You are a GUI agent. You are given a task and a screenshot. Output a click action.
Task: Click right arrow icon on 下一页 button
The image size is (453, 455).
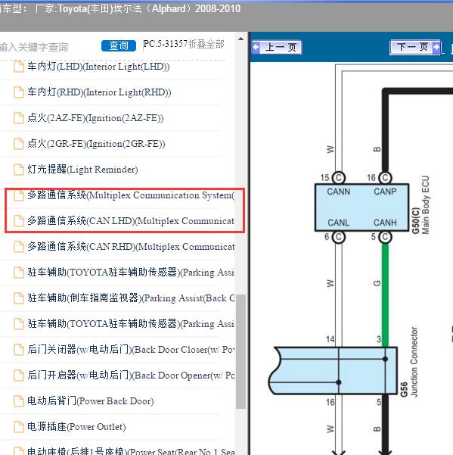(x=436, y=47)
